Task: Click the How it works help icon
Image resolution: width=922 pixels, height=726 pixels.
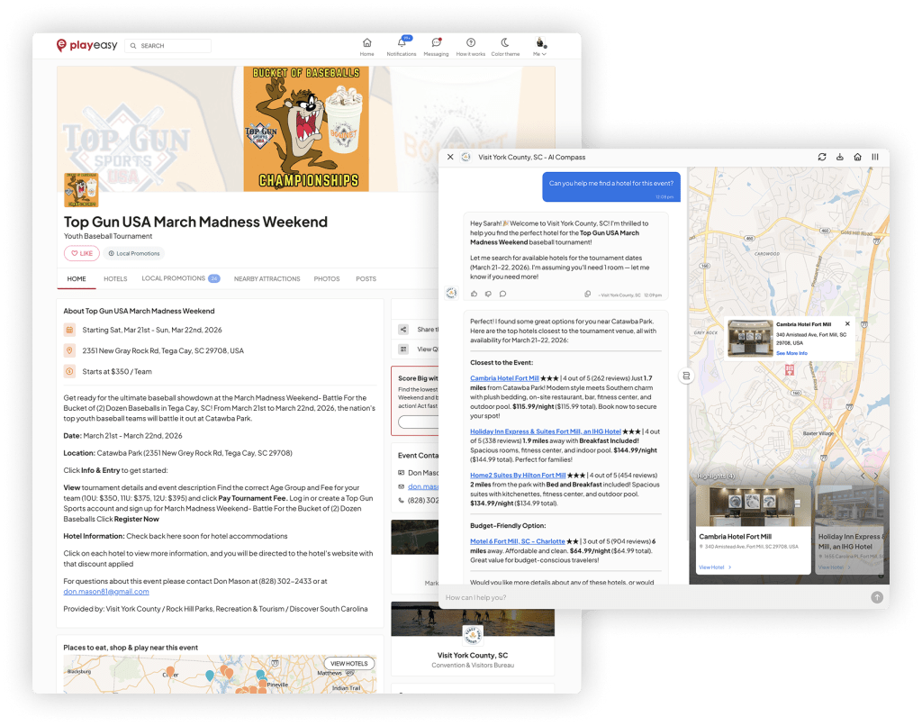Action: [x=470, y=43]
